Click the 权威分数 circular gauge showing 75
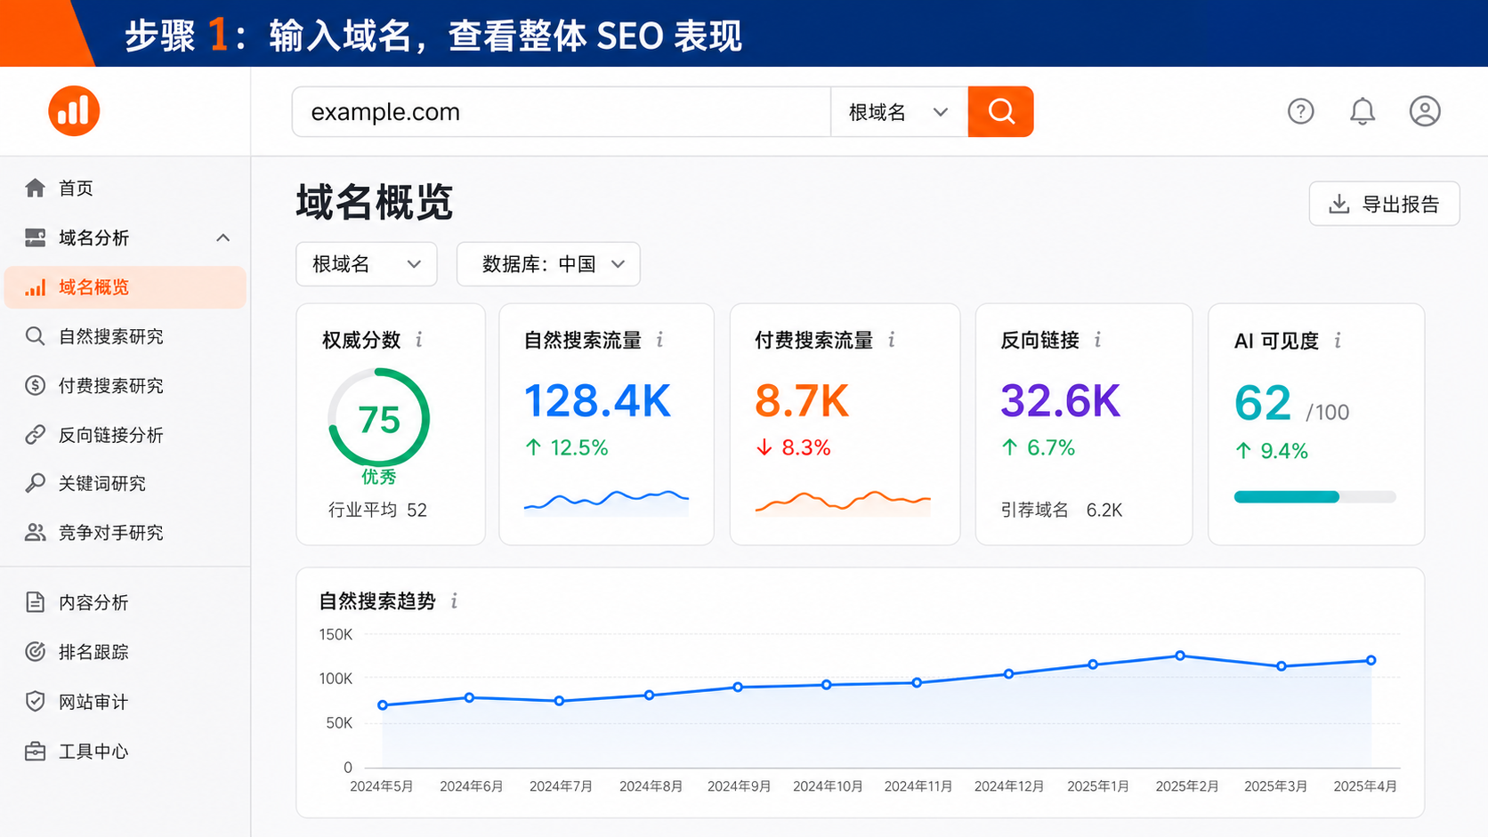This screenshot has width=1488, height=837. [379, 419]
